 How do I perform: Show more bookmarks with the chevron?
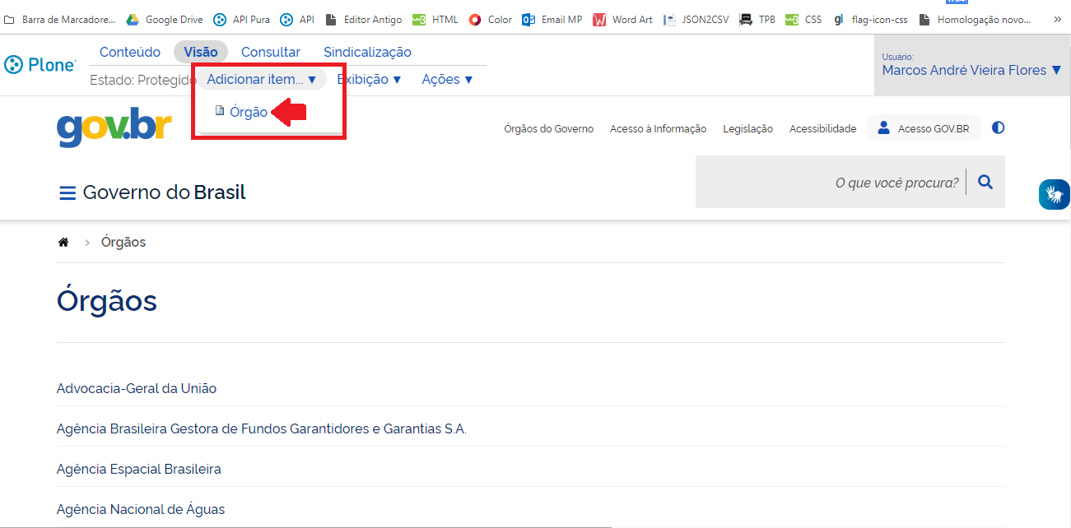[x=1057, y=20]
